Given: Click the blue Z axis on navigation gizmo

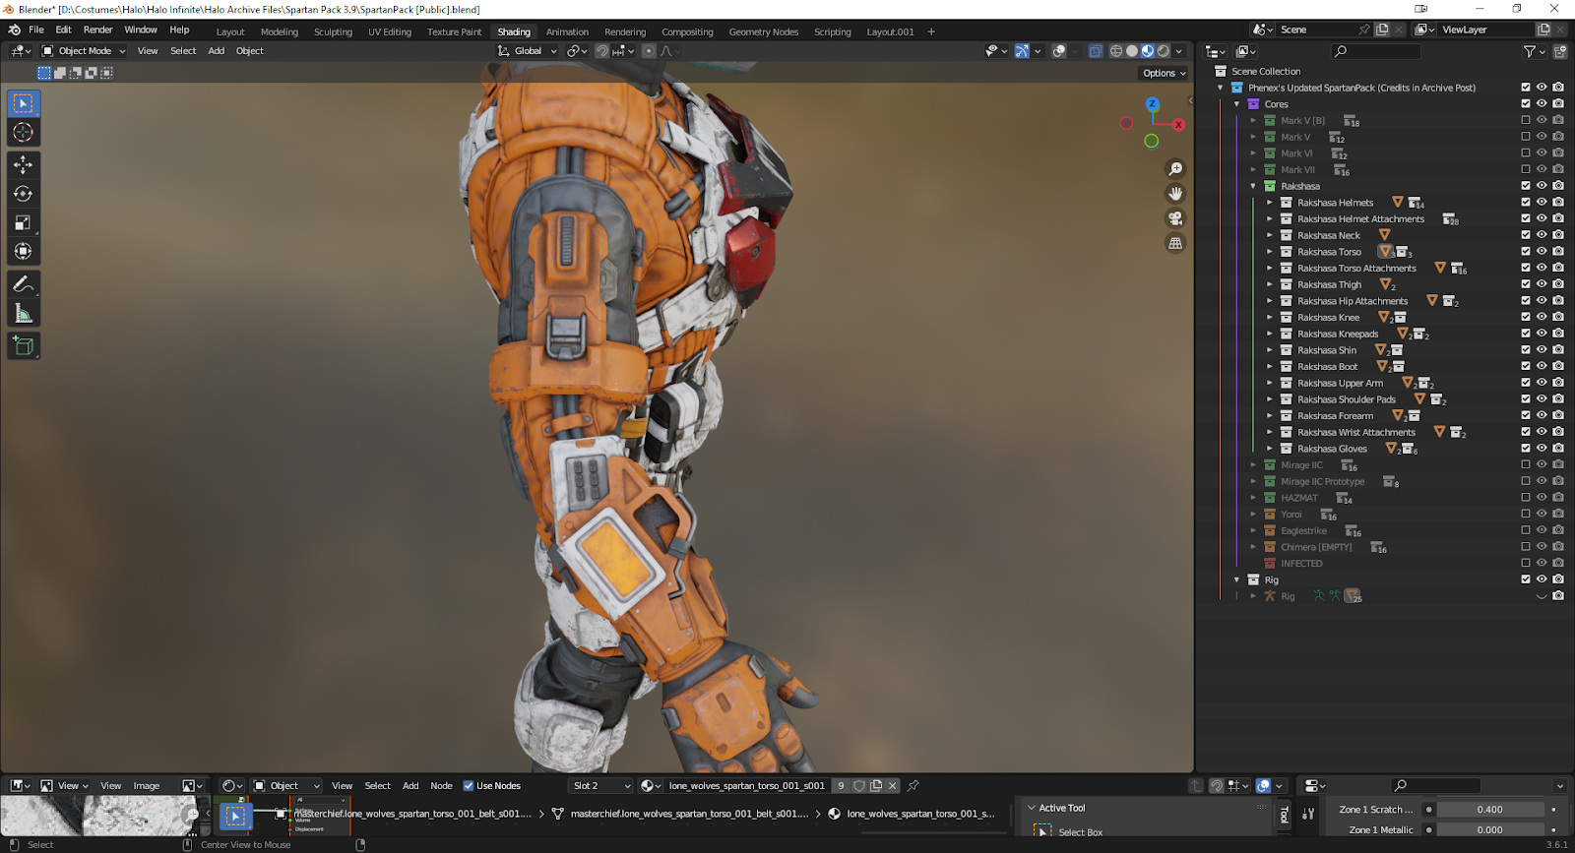Looking at the screenshot, I should [x=1153, y=103].
